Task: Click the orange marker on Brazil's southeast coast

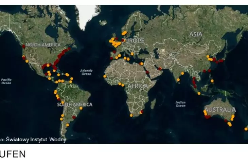Action: point(81,108)
